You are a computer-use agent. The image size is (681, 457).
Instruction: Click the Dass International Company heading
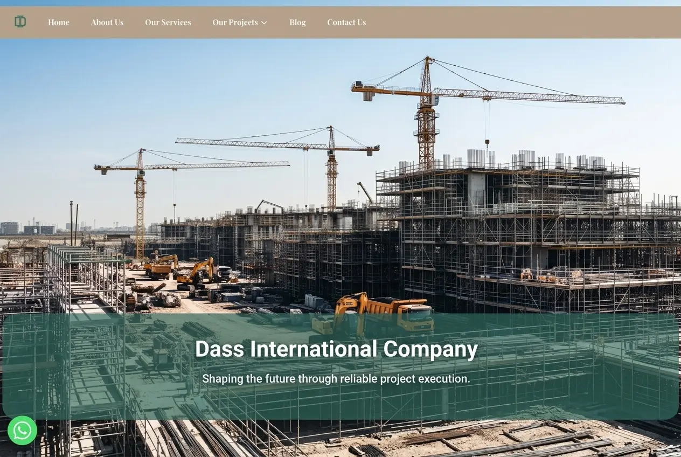pos(336,349)
